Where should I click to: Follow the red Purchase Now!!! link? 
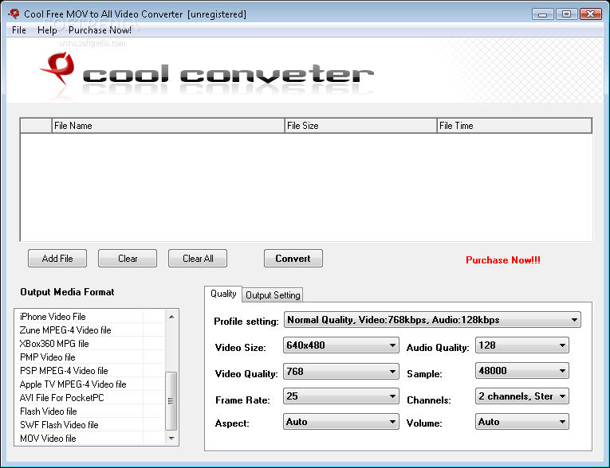503,259
